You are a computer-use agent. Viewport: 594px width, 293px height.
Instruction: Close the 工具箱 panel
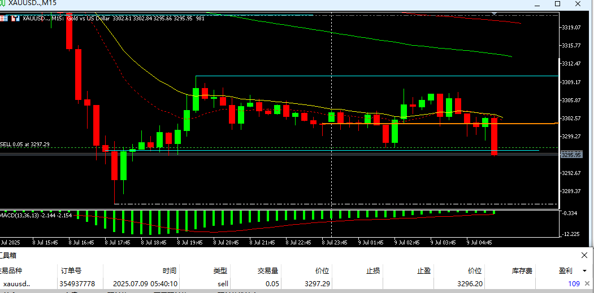(584, 256)
